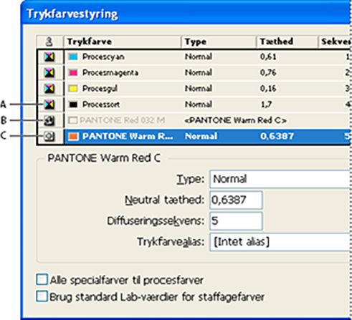Click the Normal type cell in Procesmagenta row
Screen dimensions: 352x320
[x=199, y=72]
